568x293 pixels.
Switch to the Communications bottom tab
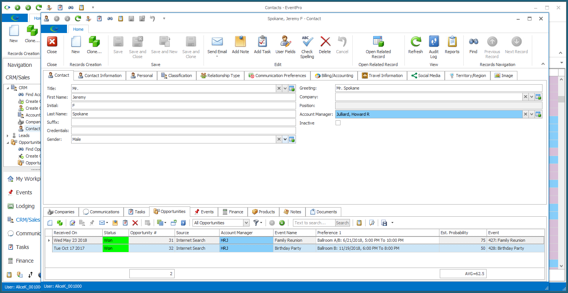[x=101, y=212]
